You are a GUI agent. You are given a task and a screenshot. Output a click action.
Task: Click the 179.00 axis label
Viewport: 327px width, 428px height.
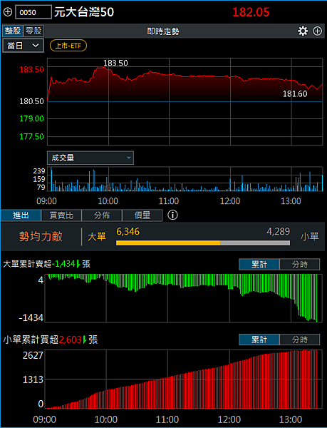click(x=31, y=118)
